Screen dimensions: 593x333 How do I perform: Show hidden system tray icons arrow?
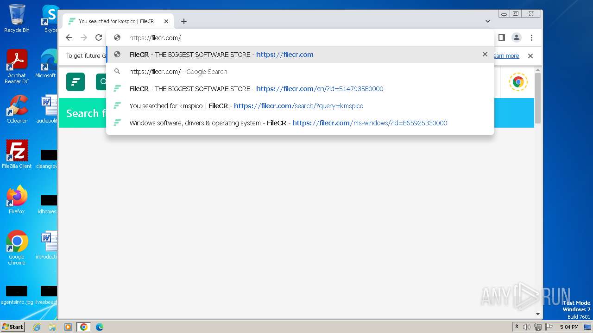point(517,327)
